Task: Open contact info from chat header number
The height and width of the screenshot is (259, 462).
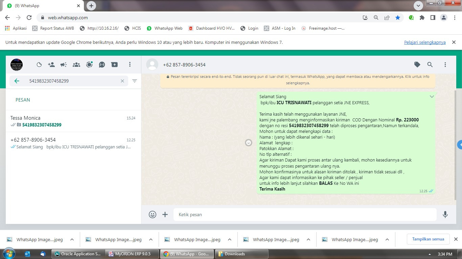Action: click(x=184, y=65)
